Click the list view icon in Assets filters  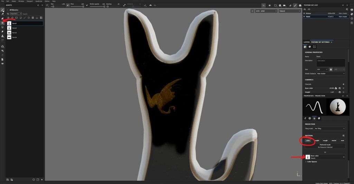[41, 18]
